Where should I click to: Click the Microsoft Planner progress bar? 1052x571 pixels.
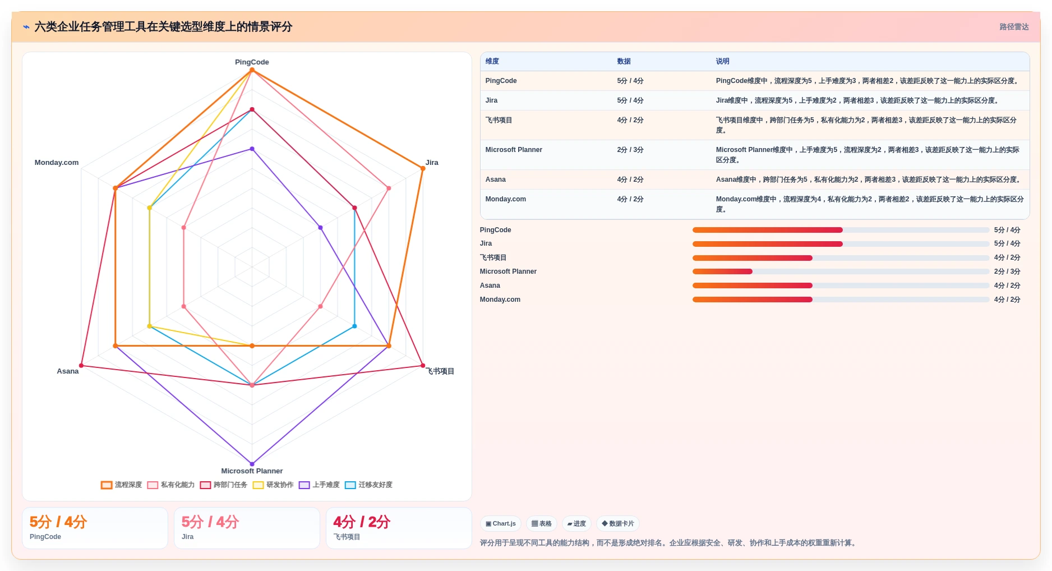coord(841,271)
